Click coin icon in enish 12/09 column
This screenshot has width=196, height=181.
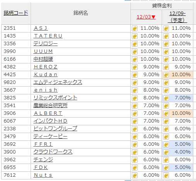coord(166,90)
